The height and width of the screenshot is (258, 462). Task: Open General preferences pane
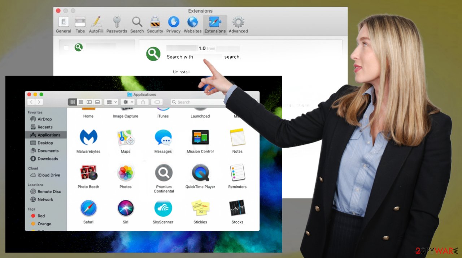coord(63,25)
